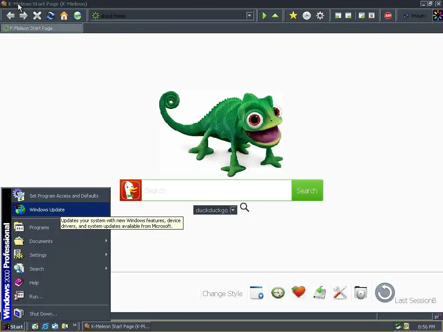Screen dimensions: 443x332
Task: Stop loading with the X icon
Action: pyautogui.click(x=37, y=16)
